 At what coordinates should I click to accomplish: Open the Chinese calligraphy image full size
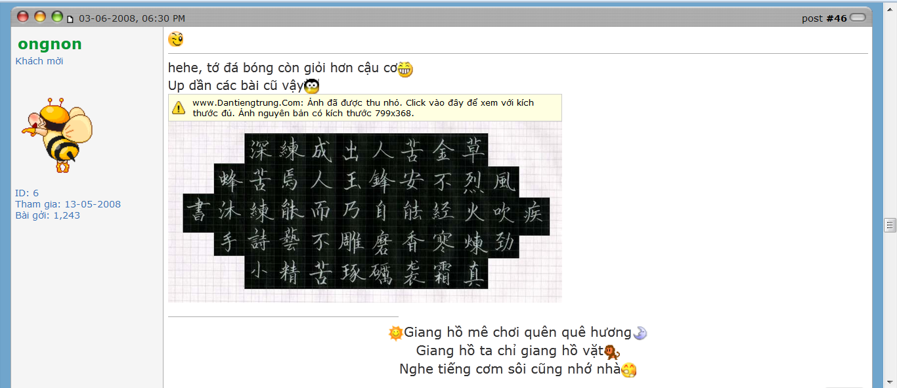pos(365,211)
